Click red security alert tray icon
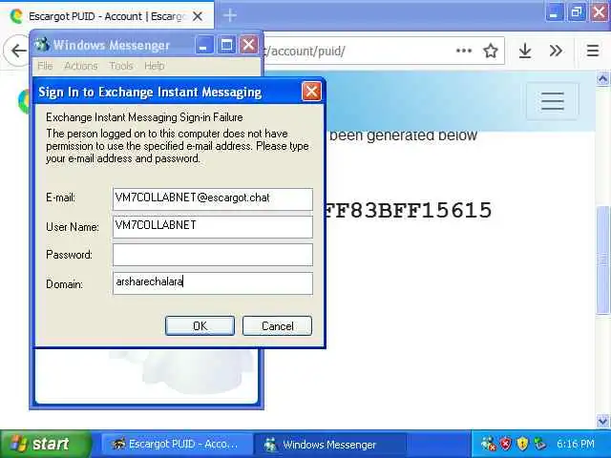This screenshot has width=611, height=458. point(505,444)
